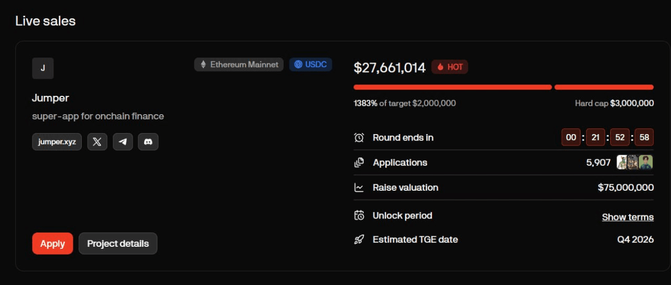This screenshot has width=671, height=285.
Task: Open Project details for Jumper
Action: (118, 244)
